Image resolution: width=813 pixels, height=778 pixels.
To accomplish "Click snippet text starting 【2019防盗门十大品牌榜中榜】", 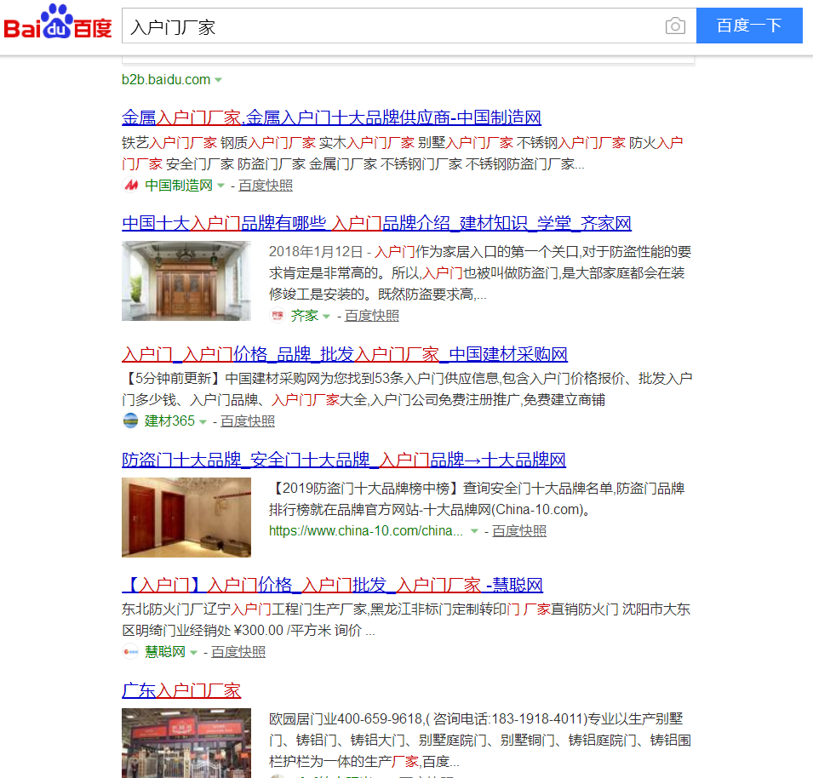I will (x=477, y=499).
